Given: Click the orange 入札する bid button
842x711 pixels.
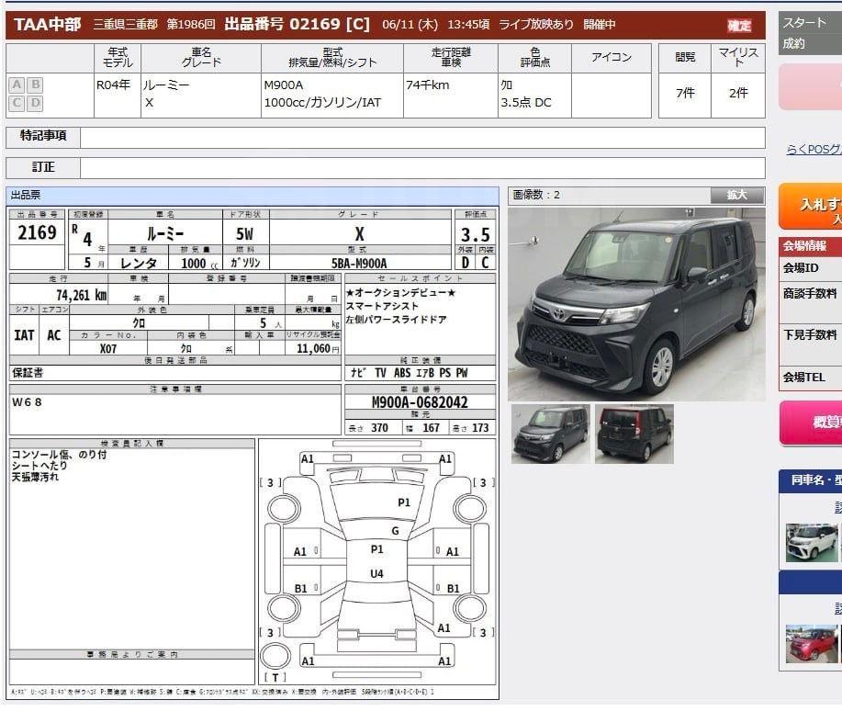Looking at the screenshot, I should point(811,208).
